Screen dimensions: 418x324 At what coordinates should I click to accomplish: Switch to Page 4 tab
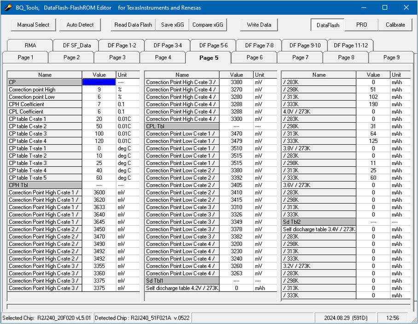point(163,57)
